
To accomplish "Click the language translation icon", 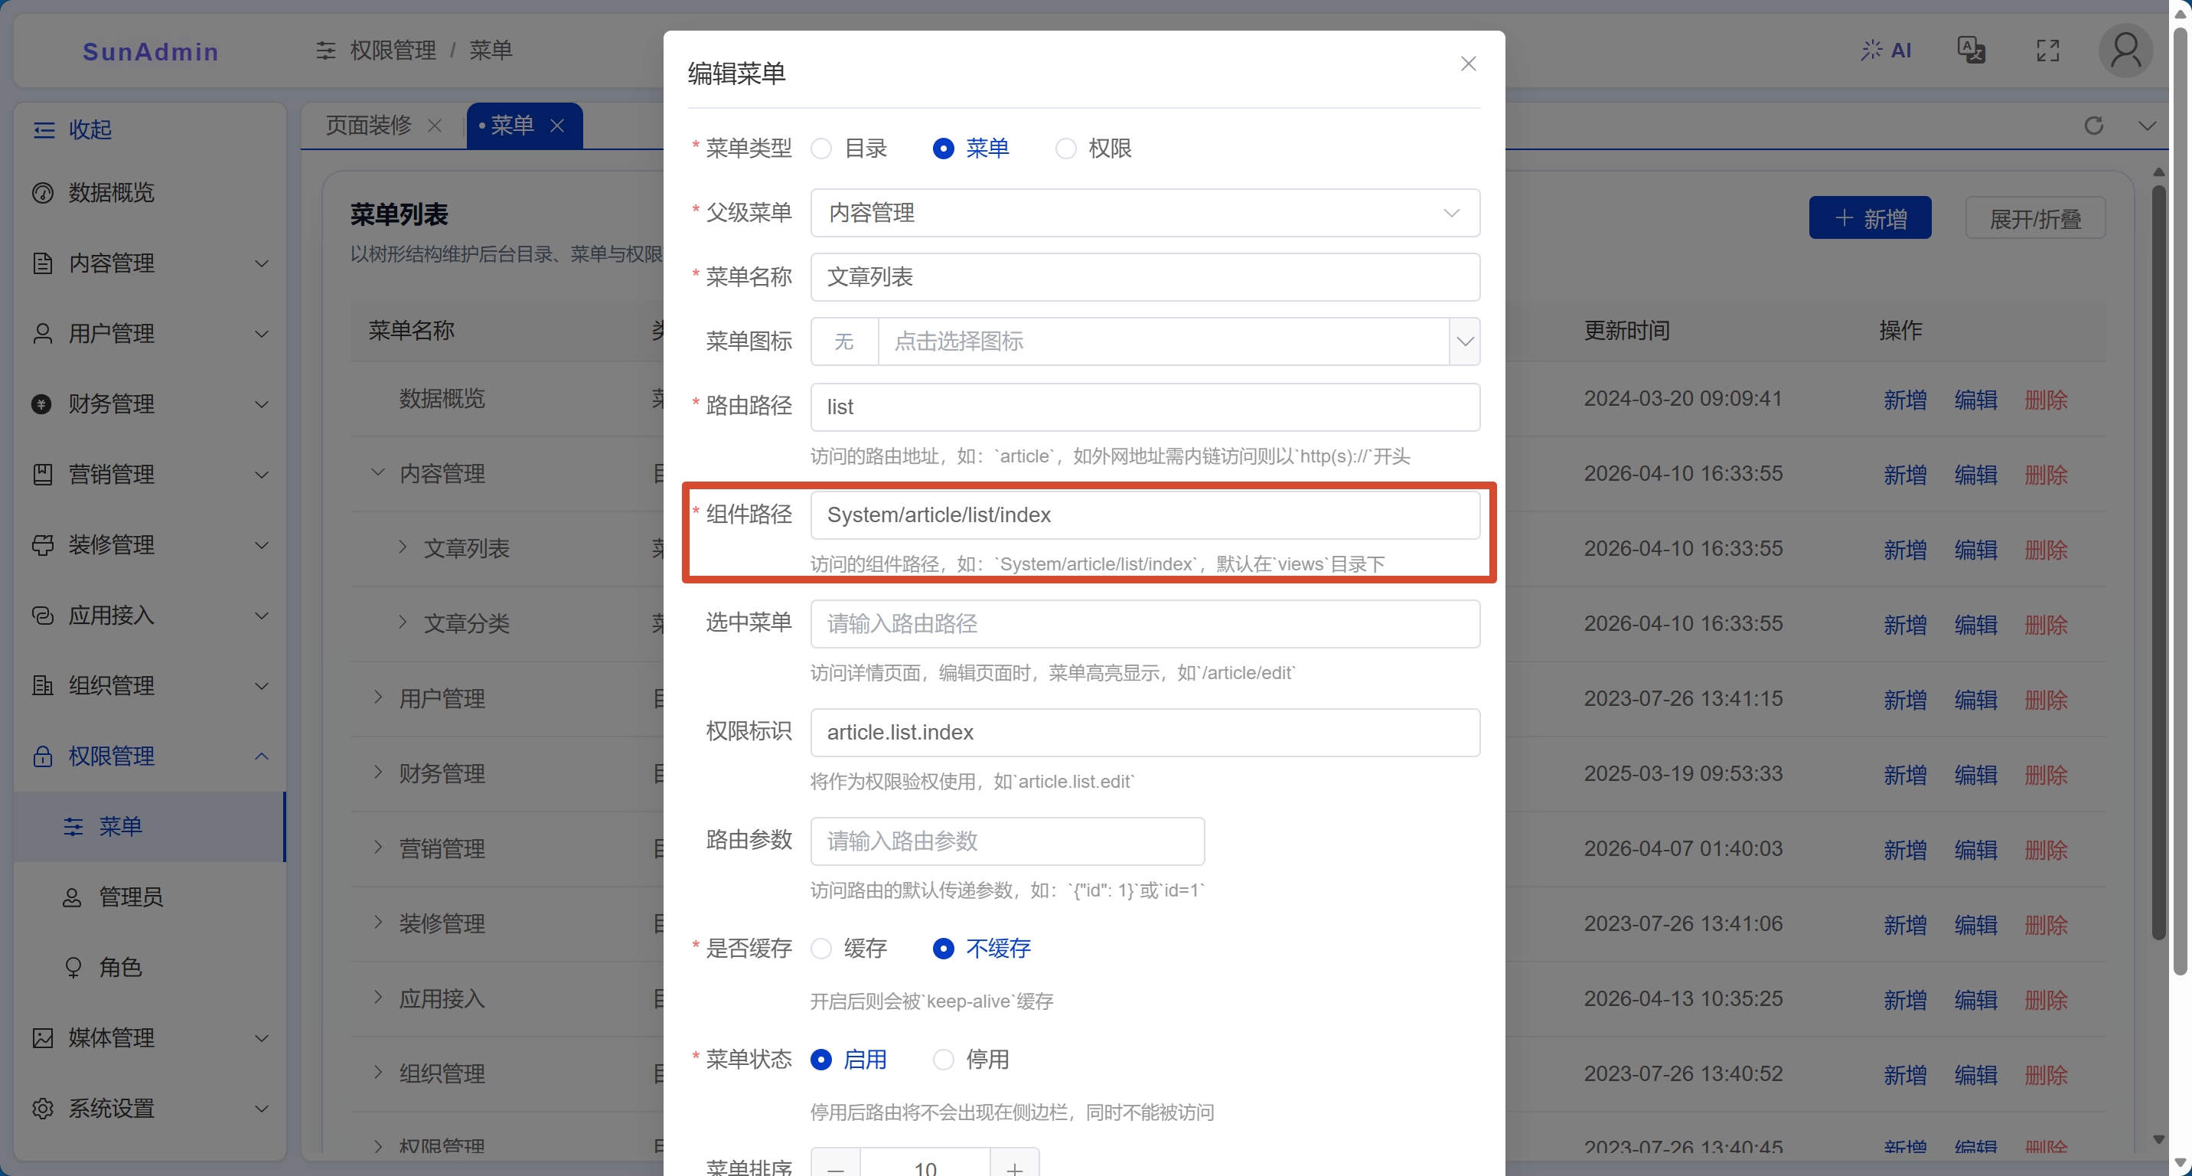I will [1971, 51].
